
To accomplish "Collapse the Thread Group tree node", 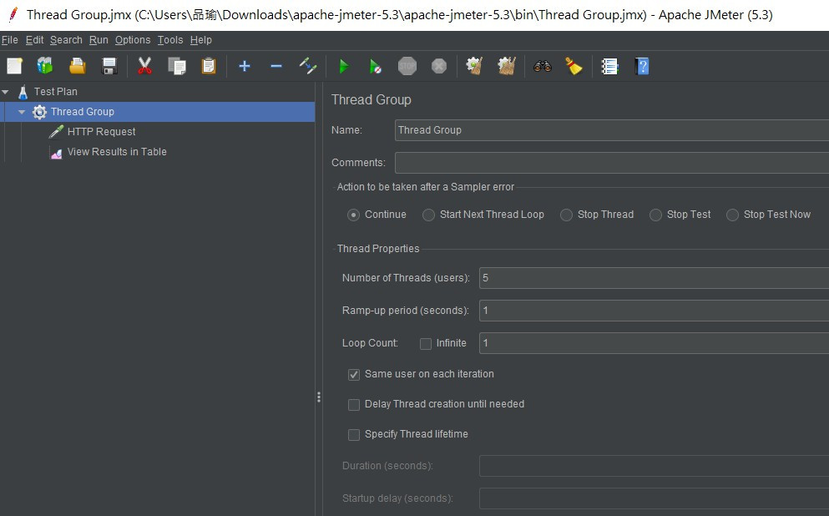I will point(22,112).
